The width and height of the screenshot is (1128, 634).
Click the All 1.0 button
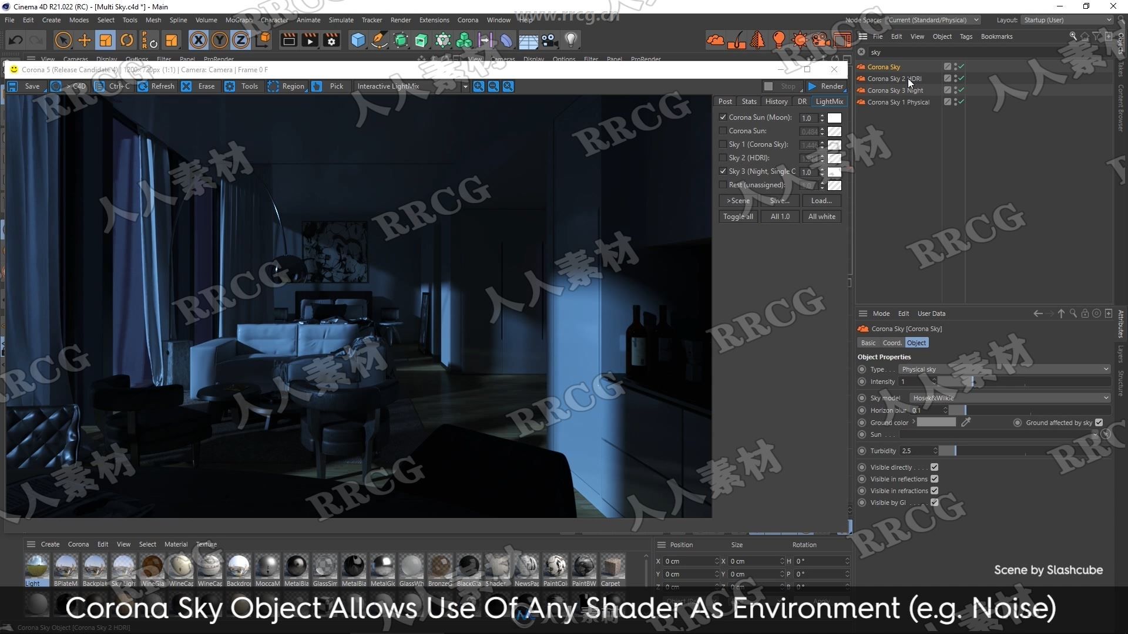780,217
